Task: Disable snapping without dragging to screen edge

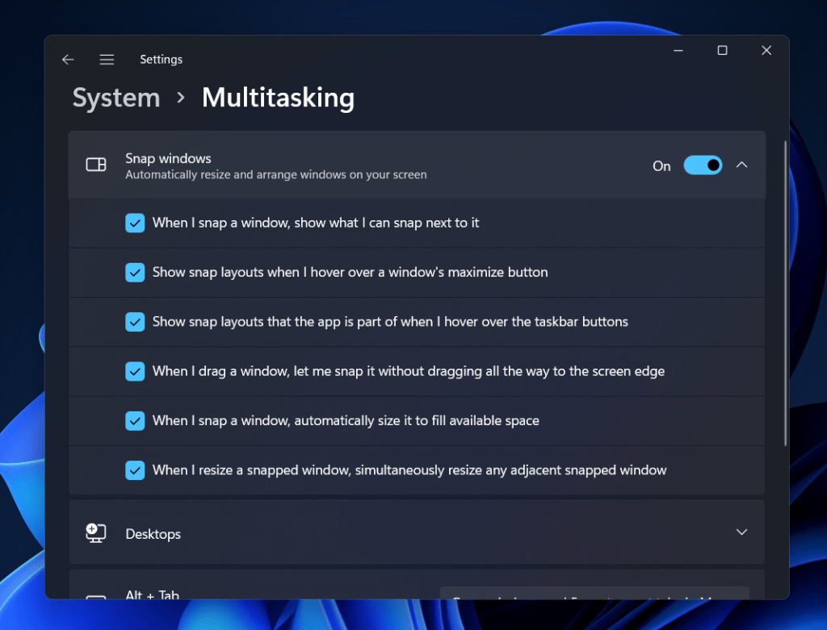Action: (x=135, y=371)
